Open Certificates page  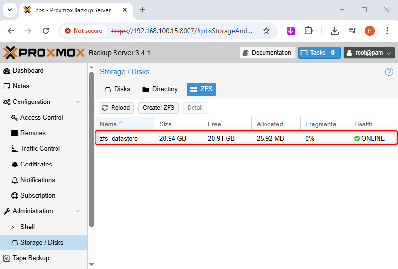37,164
